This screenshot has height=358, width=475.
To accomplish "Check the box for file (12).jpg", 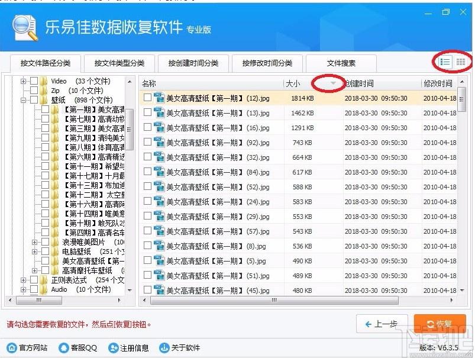I will tap(147, 97).
